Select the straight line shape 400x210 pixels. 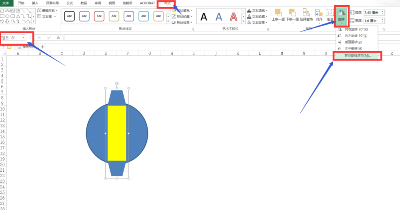(23, 11)
